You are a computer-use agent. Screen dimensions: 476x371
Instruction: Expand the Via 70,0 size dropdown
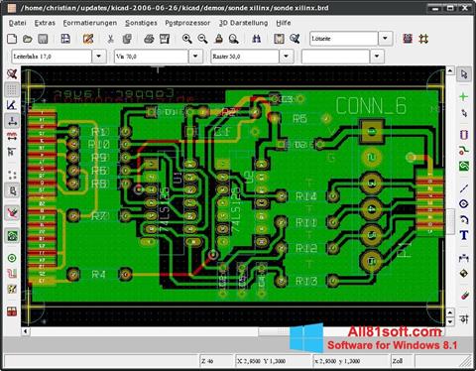(195, 57)
